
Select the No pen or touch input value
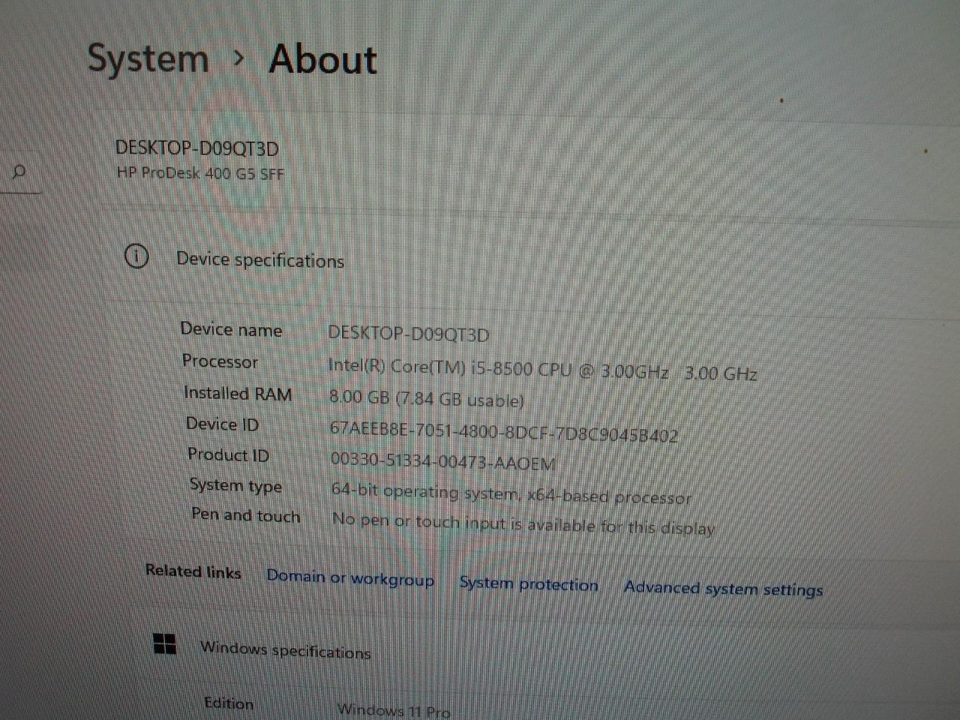(523, 523)
